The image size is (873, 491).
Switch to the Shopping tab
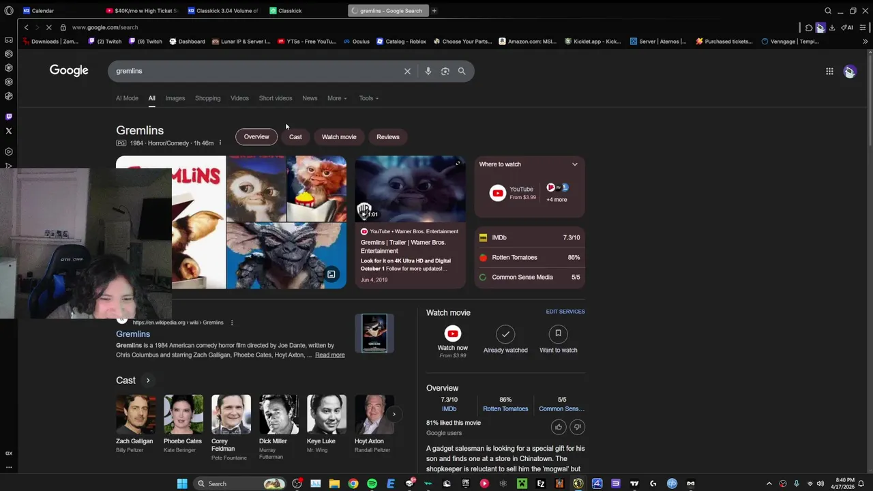(x=207, y=98)
